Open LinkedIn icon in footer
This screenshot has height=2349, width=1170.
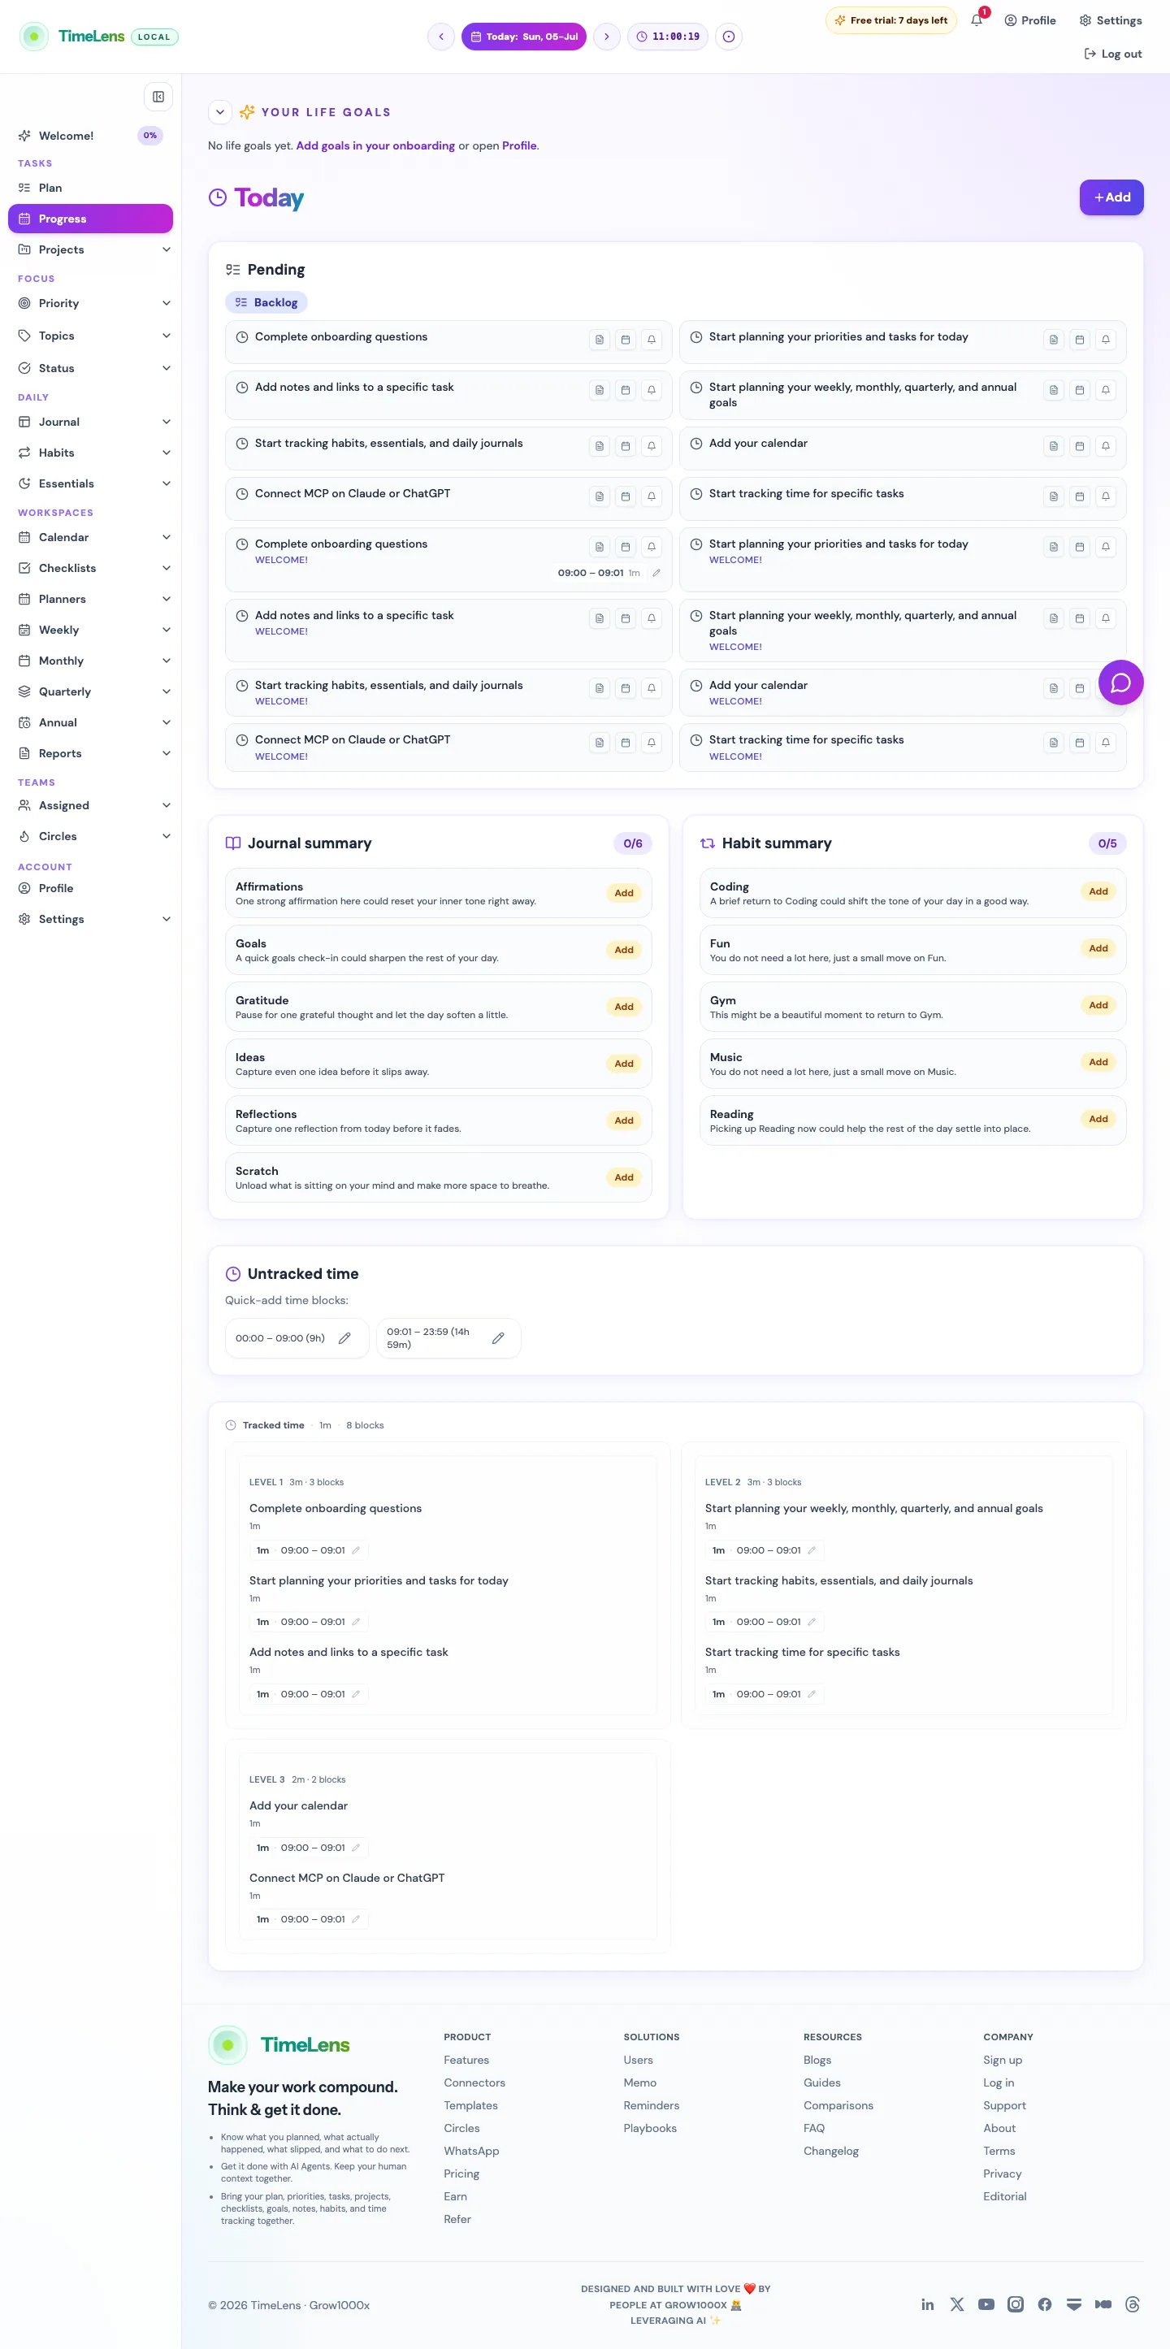(927, 2304)
